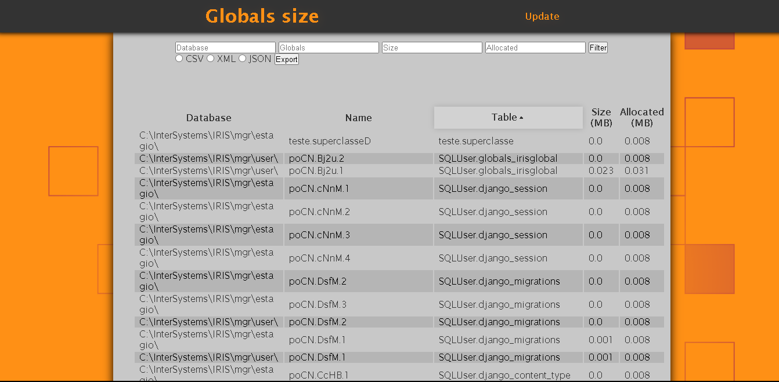Click the Globals filter input field
This screenshot has height=382, width=779.
tap(329, 47)
